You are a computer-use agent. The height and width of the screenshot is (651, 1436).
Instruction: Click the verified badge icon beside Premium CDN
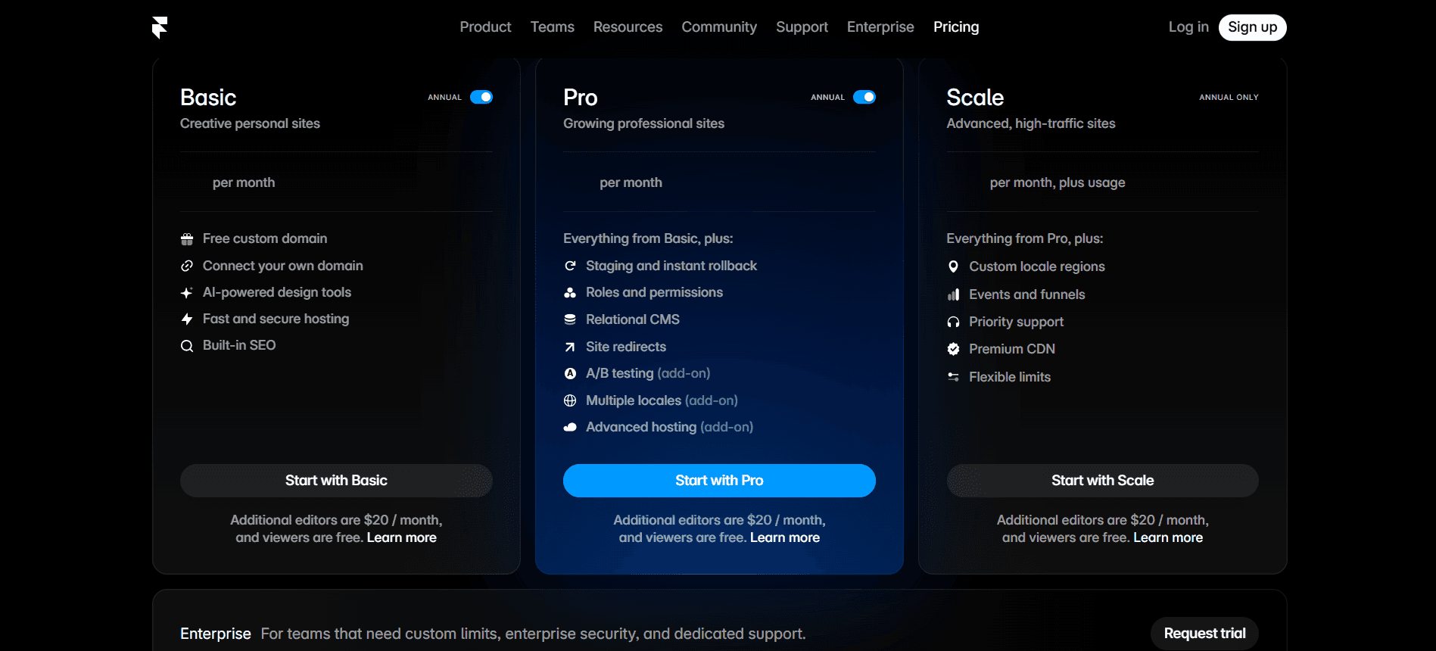(953, 349)
